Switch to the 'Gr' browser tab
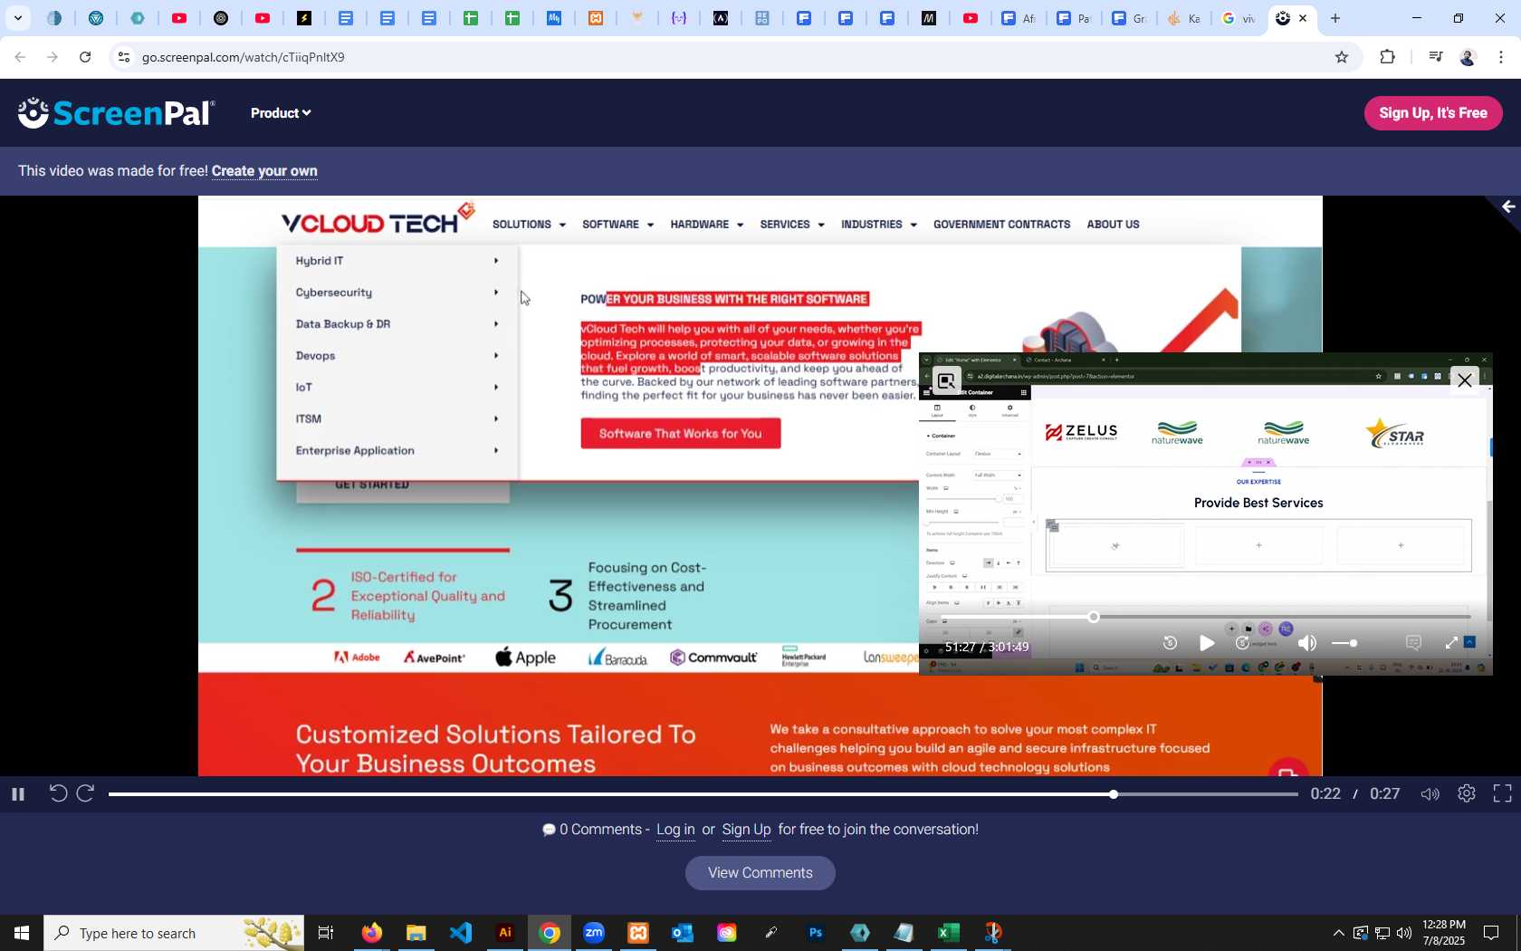The height and width of the screenshot is (951, 1521). [x=1129, y=18]
